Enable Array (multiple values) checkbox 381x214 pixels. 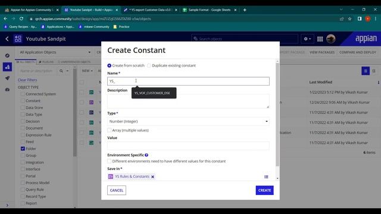(x=110, y=130)
